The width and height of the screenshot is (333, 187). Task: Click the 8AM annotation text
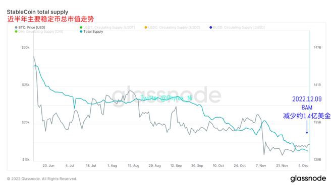[x=307, y=108]
